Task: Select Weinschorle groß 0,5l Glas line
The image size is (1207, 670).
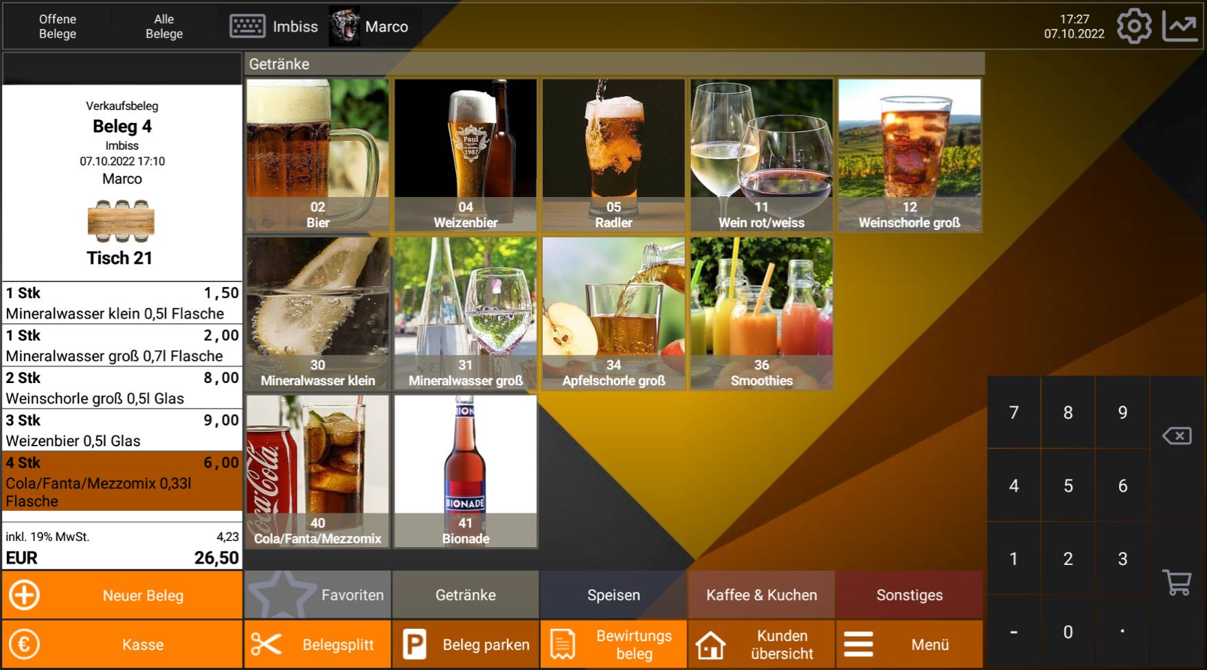Action: pos(122,387)
